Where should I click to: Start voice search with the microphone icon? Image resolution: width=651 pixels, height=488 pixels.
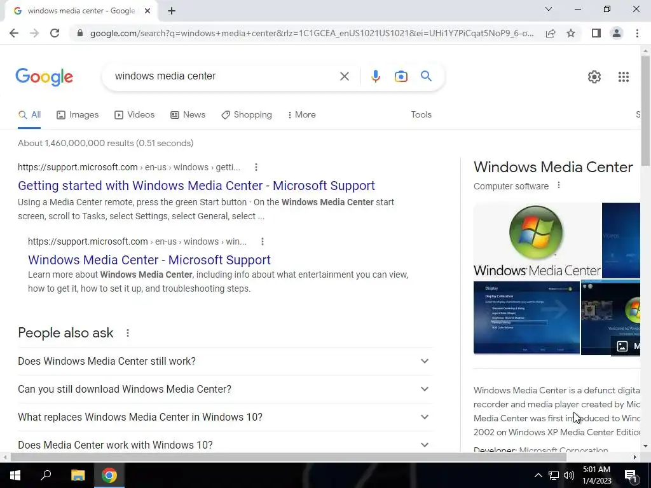click(x=376, y=76)
